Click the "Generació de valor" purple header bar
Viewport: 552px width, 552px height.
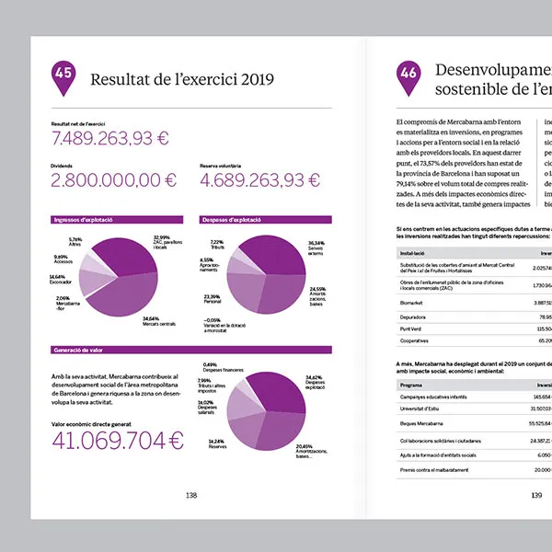tap(191, 350)
